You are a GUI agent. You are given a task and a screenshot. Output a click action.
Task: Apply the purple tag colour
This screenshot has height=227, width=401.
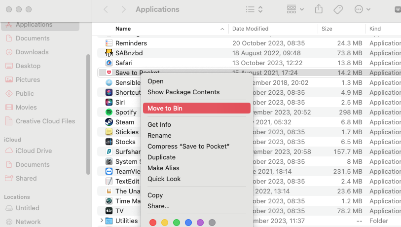(200, 223)
